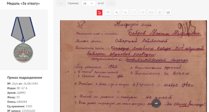Click the fit-to-window rectangle icon
The image size is (209, 112).
point(134,13)
